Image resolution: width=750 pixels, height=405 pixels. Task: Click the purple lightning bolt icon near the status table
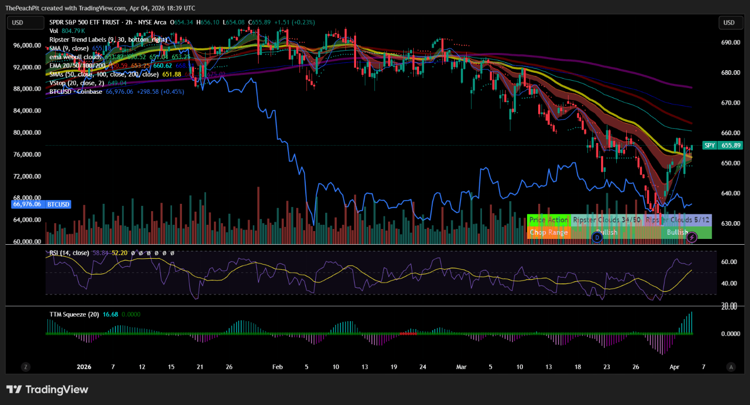pyautogui.click(x=692, y=238)
